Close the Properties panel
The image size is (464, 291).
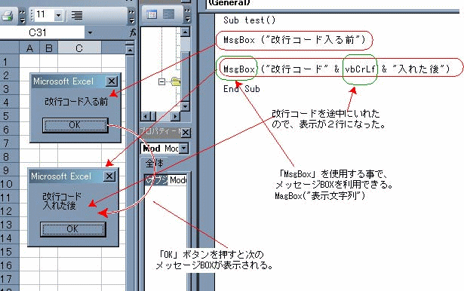pos(186,133)
